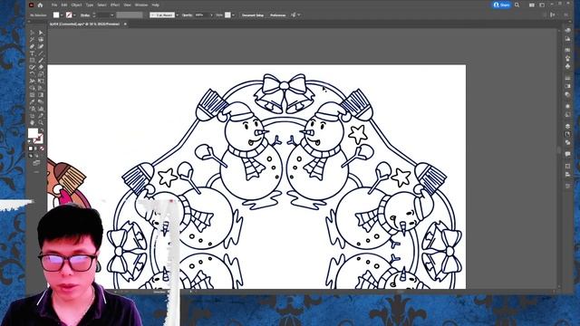This screenshot has width=580, height=326.
Task: Open control bar stroke color dropdown
Action: [74, 15]
